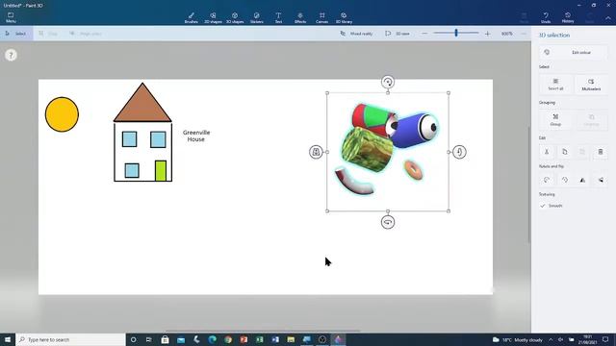The height and width of the screenshot is (346, 616).
Task: Click the Group button
Action: 555,119
